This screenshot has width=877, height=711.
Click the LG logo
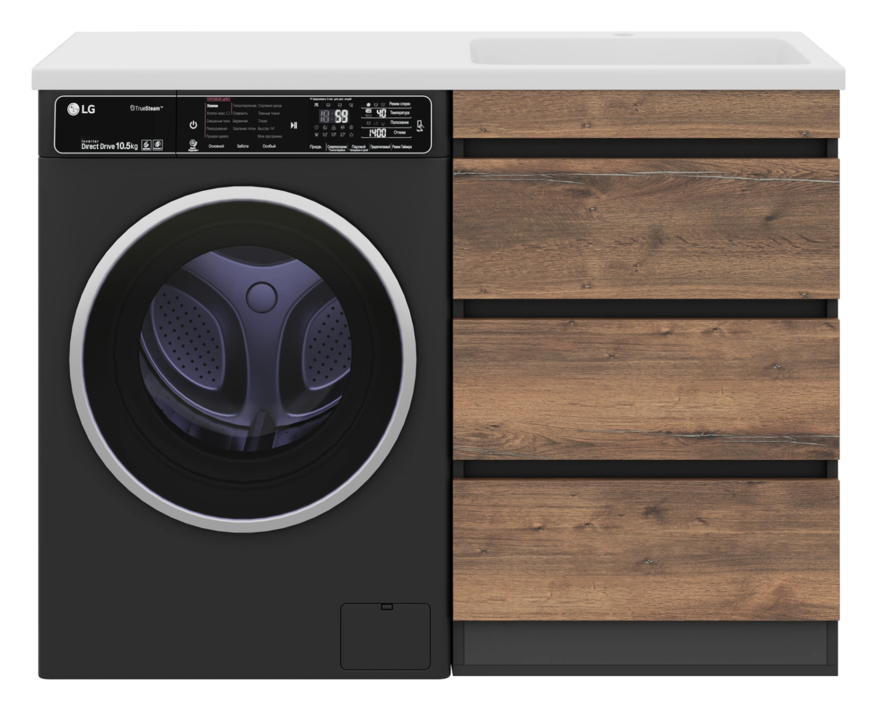(x=81, y=109)
